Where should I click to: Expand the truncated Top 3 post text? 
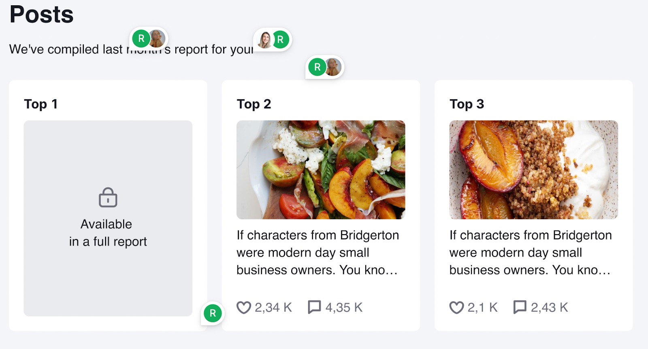(x=531, y=253)
